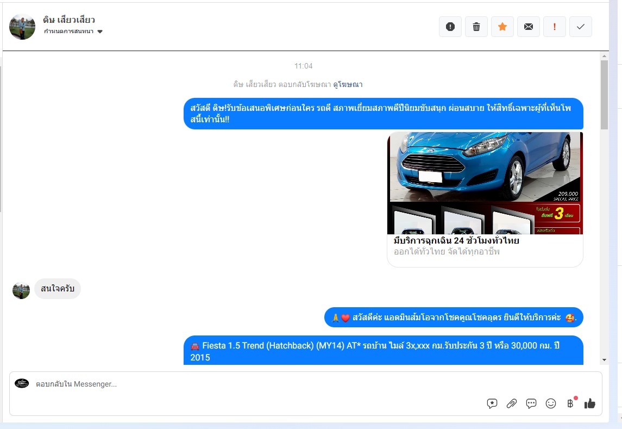Mark conversation as spam with circle exclamation icon
The height and width of the screenshot is (429, 622).
[x=450, y=27]
